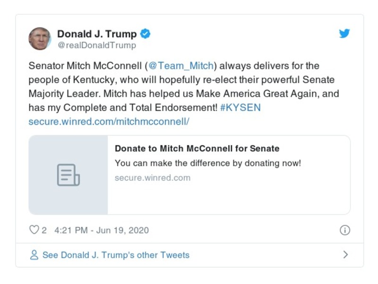Click Donald J. Trump's profile photo
378x284 pixels.
39,38
